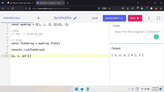Go back to the previous page
The height and width of the screenshot is (92, 164).
tap(3, 8)
